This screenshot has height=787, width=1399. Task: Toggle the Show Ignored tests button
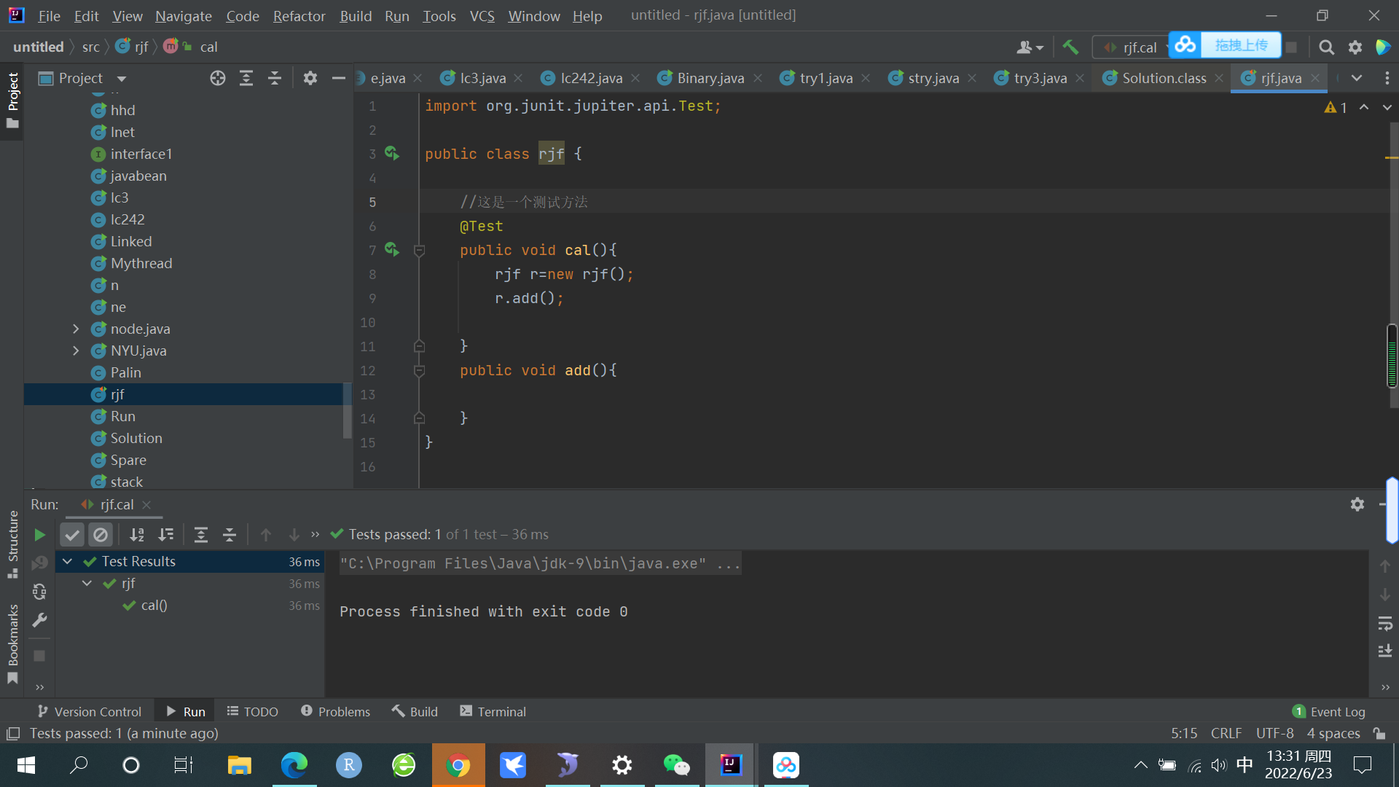pos(101,535)
